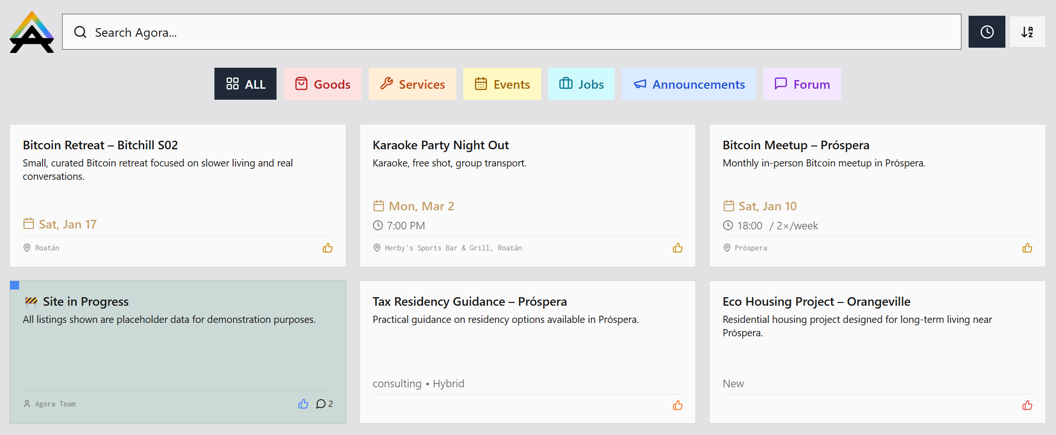This screenshot has width=1056, height=435.
Task: Like the Bitcoin Meetup – Próspera listing
Action: pyautogui.click(x=1027, y=248)
